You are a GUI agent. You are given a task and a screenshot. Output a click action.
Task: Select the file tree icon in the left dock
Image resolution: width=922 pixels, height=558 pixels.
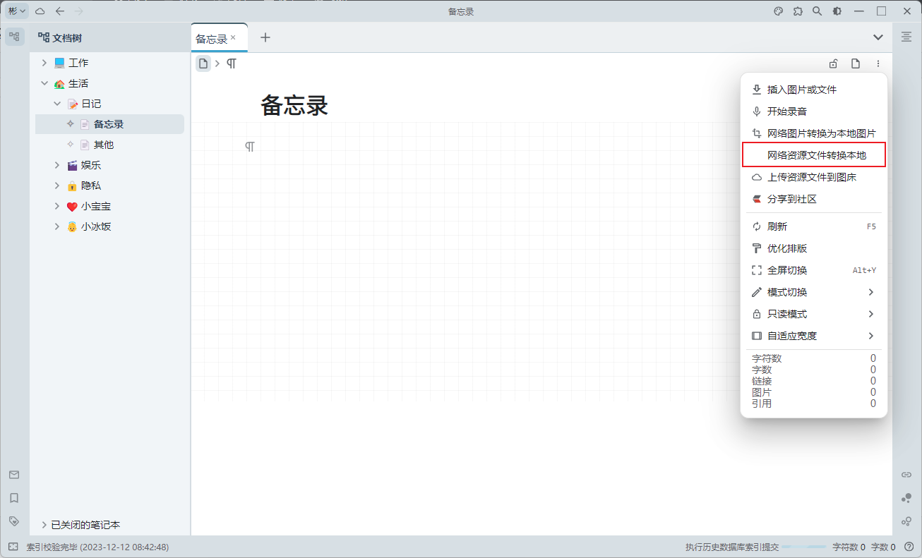(x=15, y=37)
